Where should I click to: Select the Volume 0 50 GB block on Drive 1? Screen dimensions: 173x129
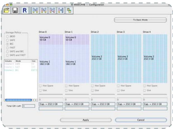pyautogui.click(x=77, y=39)
